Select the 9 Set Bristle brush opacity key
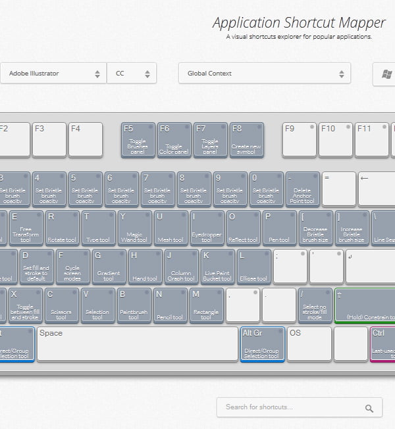The height and width of the screenshot is (429, 395). click(230, 189)
